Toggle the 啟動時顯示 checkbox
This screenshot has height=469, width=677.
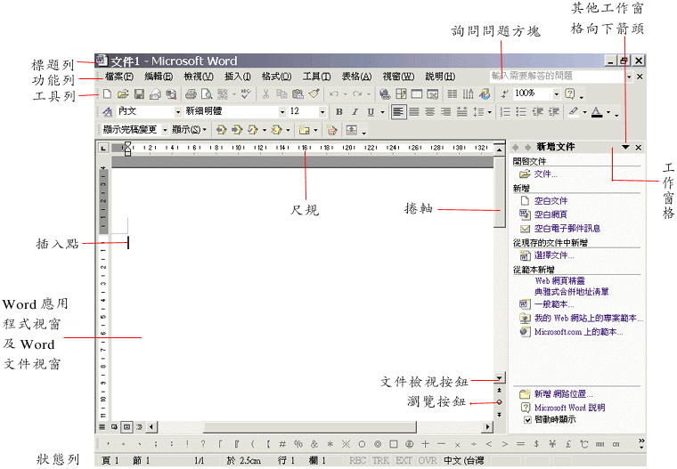tap(527, 420)
